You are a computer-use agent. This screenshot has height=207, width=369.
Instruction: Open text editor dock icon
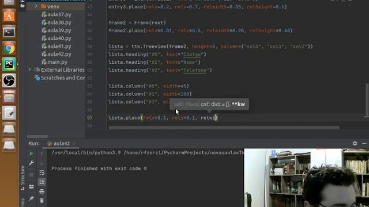pos(9,113)
